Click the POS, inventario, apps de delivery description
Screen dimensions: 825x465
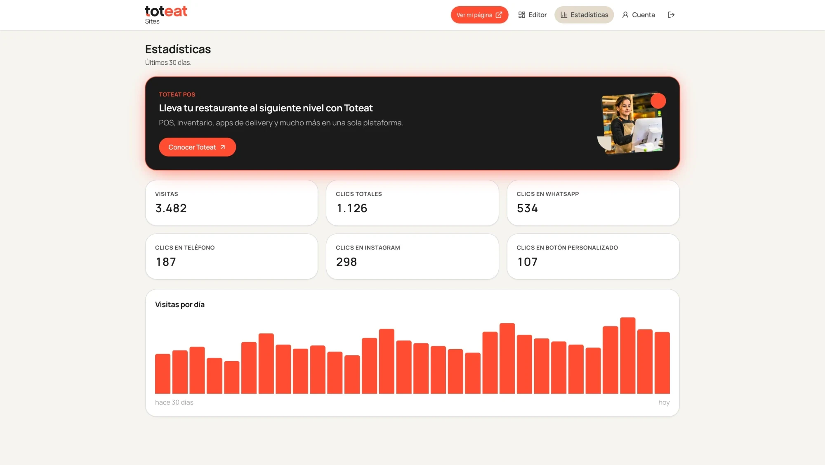pos(281,123)
